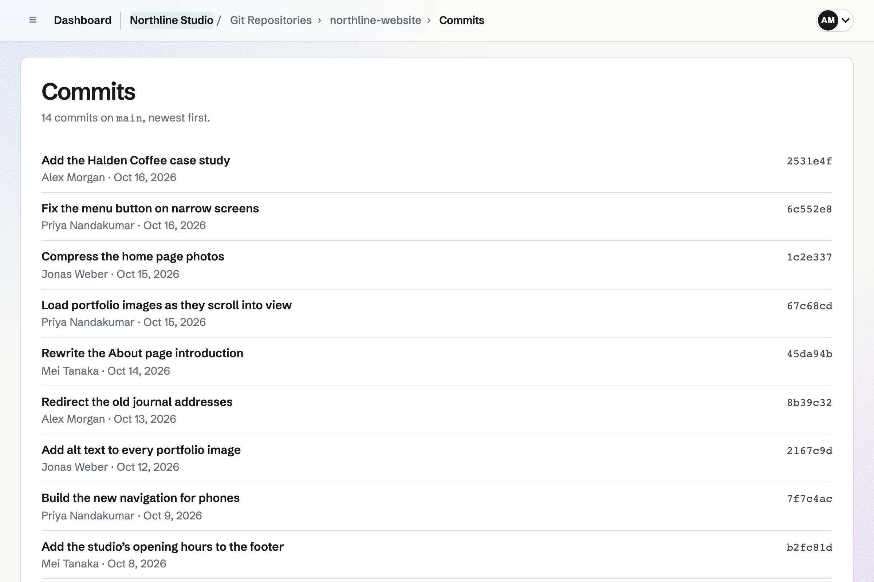Click commit hash 8b39c32
The height and width of the screenshot is (582, 874).
pyautogui.click(x=809, y=403)
